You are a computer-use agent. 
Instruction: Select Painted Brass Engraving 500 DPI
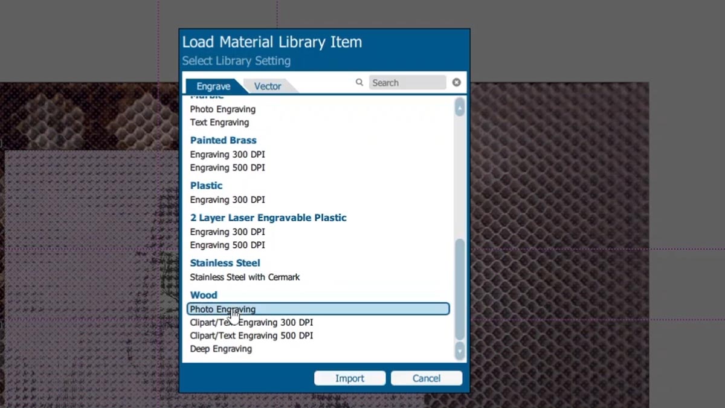[227, 167]
